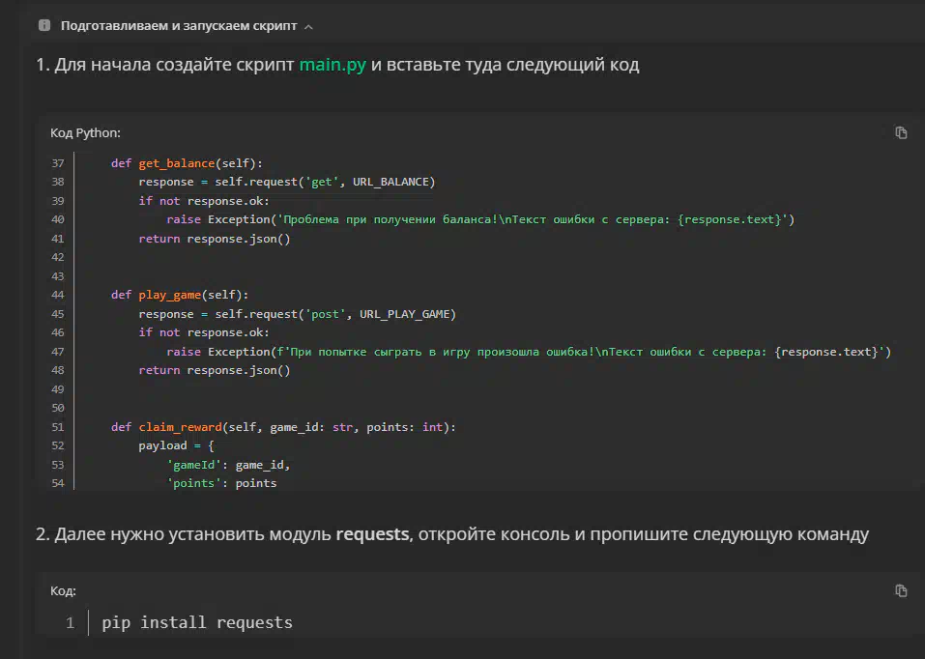925x659 pixels.
Task: Copy the Python code block
Action: click(x=901, y=132)
